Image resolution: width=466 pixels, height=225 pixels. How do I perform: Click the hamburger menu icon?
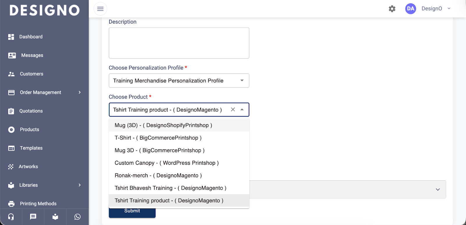pos(100,9)
